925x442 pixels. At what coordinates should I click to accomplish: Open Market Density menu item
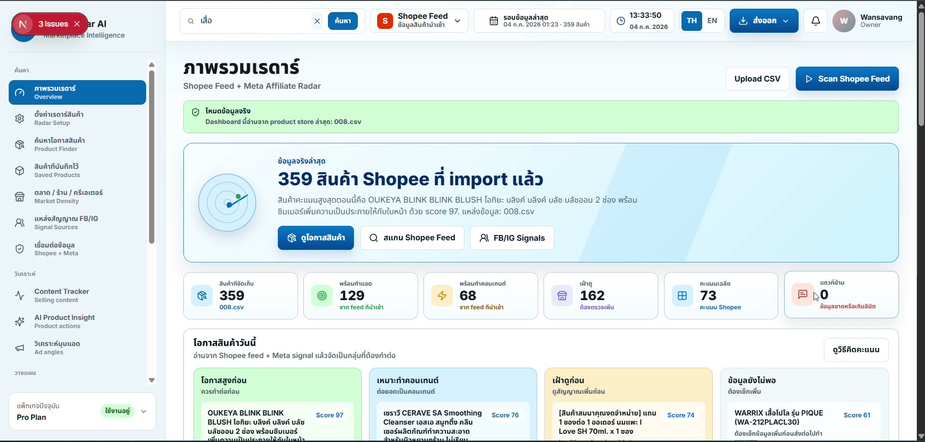(77, 196)
